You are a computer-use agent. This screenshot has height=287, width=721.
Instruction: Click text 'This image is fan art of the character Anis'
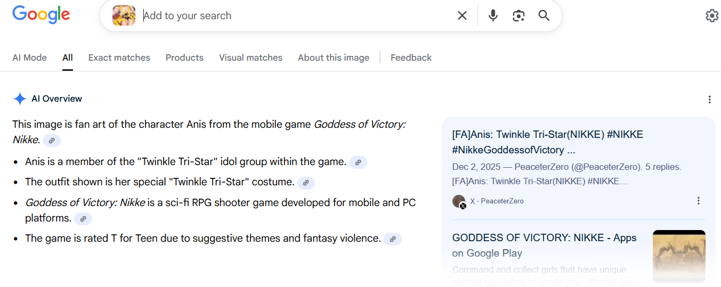point(109,124)
